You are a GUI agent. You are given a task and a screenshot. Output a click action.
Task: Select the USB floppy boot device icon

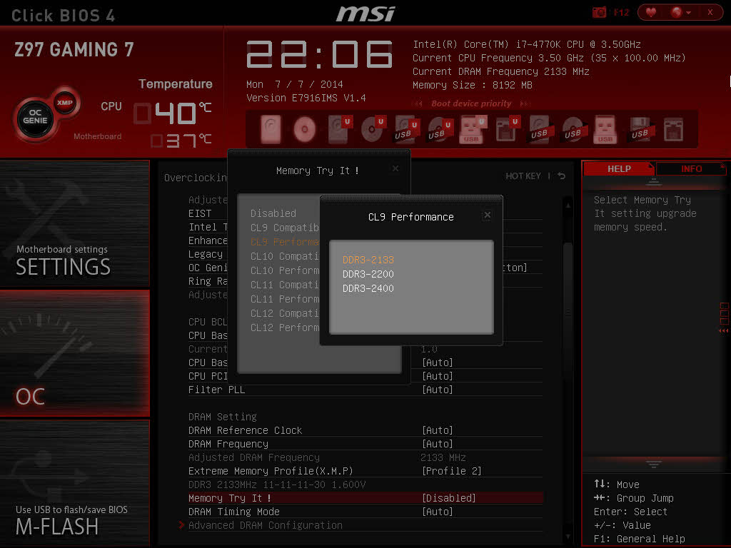[640, 129]
